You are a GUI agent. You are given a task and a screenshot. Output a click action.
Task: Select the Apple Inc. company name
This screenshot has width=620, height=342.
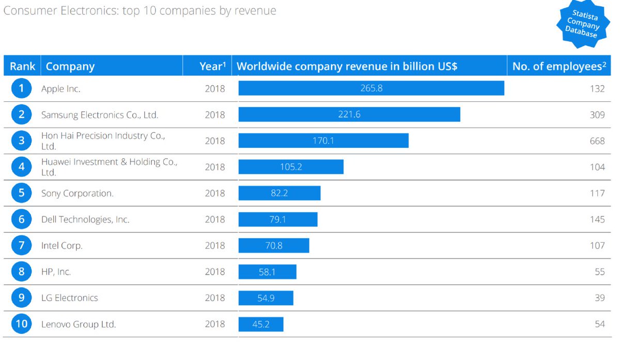pyautogui.click(x=61, y=89)
